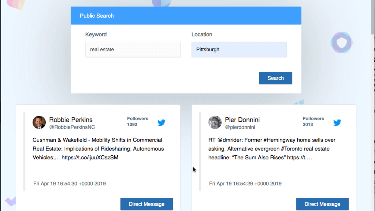Click the Hemingway home retweet text
375x211 pixels.
click(272, 149)
